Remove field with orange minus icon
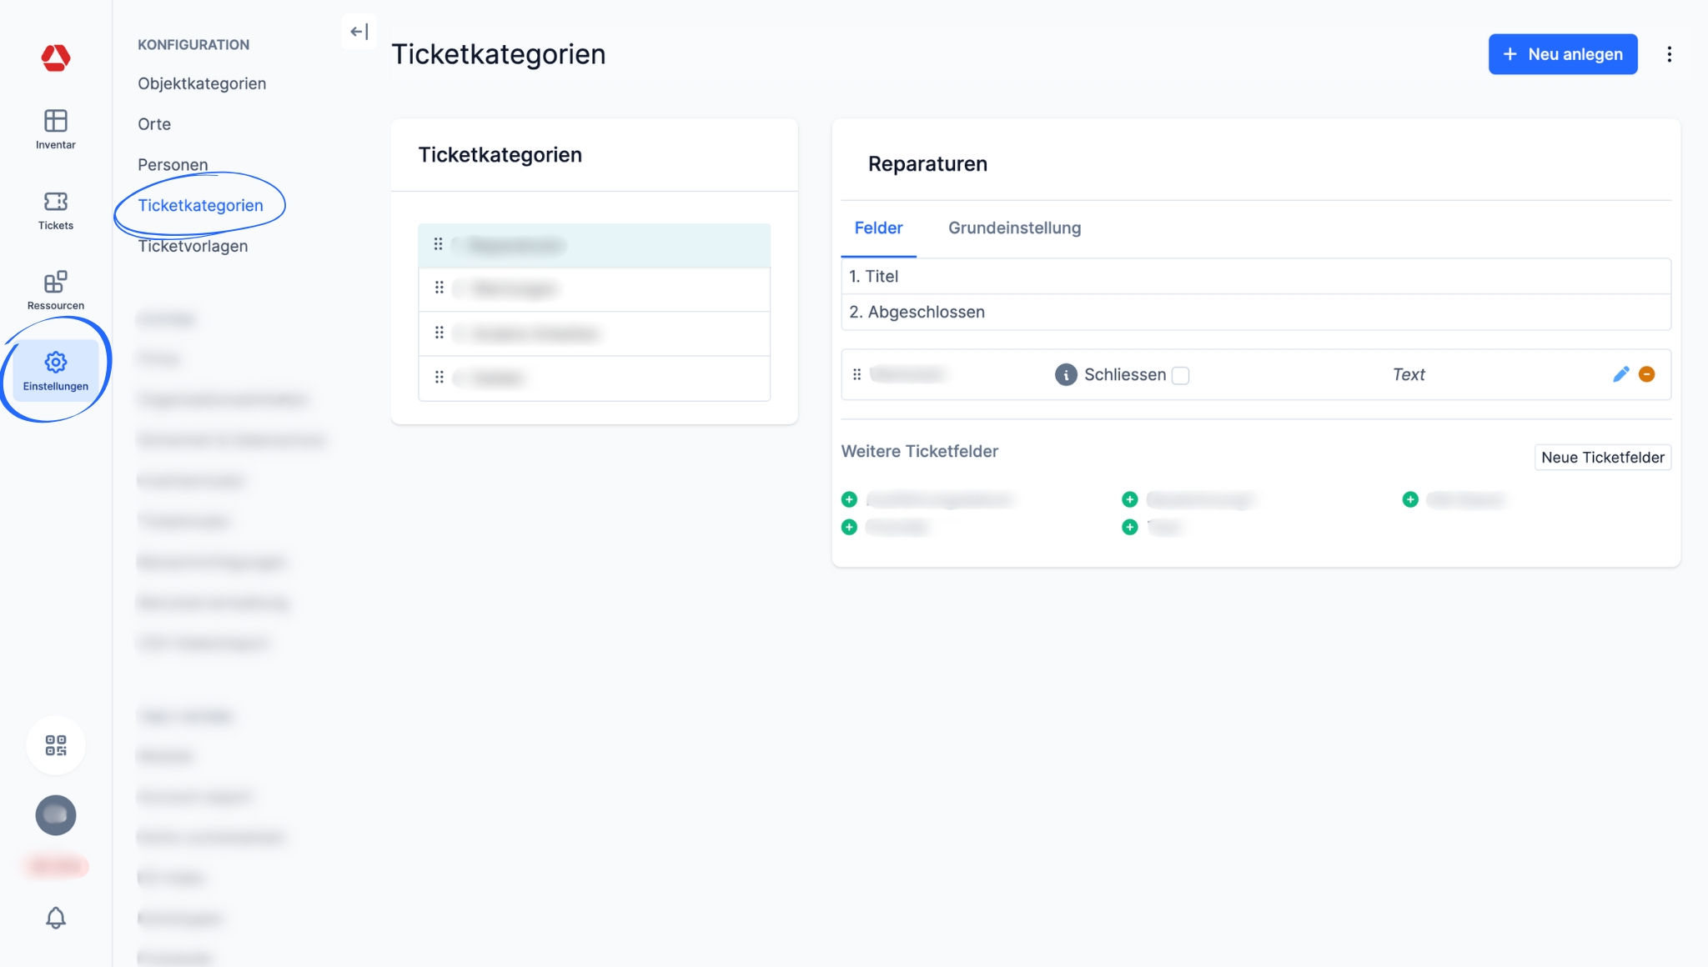 1646,374
